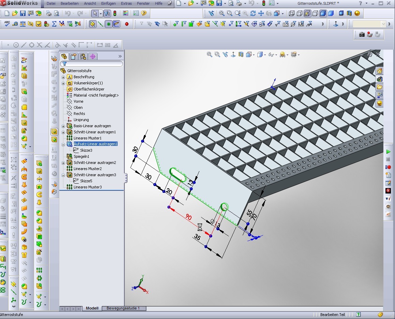Click the green play arrow icon
The width and height of the screenshot is (395, 319).
pos(388,152)
